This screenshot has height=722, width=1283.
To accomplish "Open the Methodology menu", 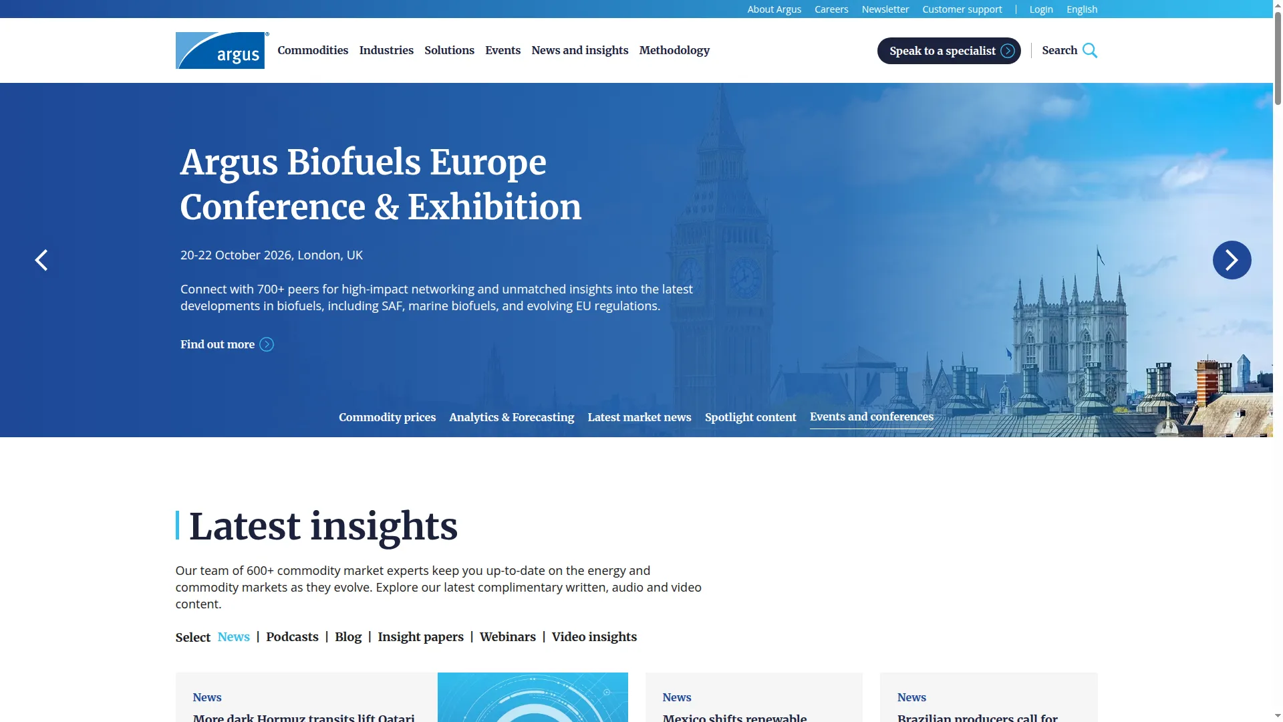I will tap(674, 50).
